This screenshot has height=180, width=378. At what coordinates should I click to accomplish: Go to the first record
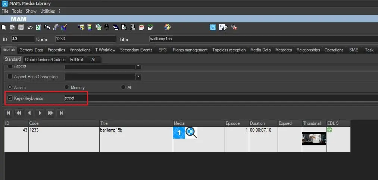pyautogui.click(x=8, y=113)
